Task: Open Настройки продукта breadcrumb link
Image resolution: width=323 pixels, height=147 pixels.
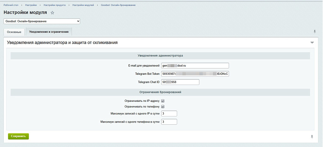Action: pyautogui.click(x=55, y=5)
